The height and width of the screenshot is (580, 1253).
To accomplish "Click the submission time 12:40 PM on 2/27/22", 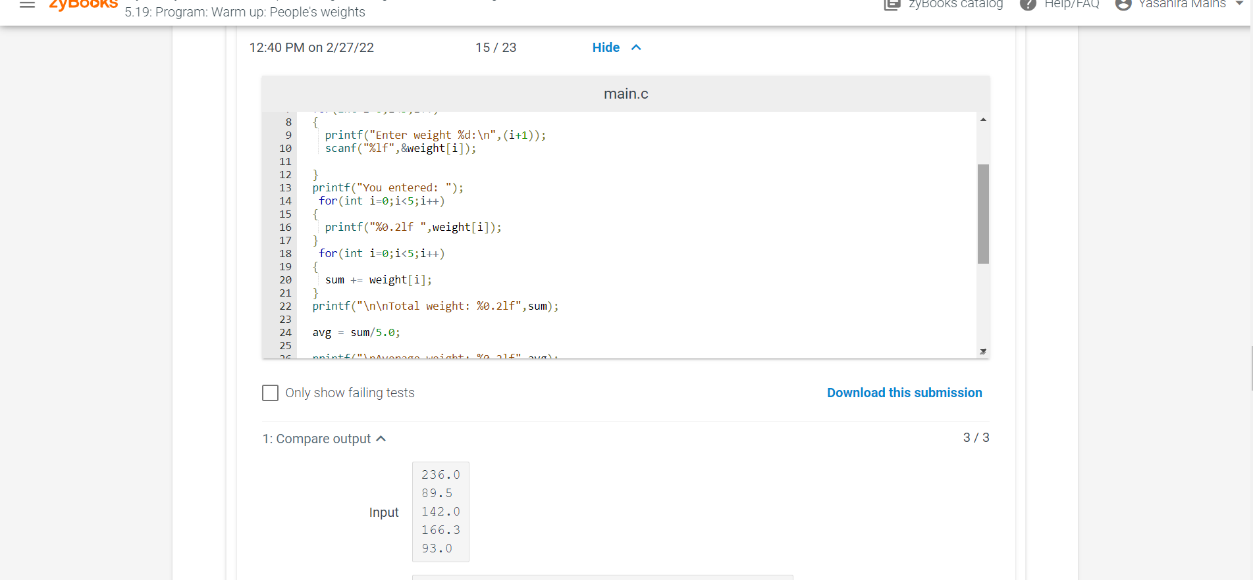I will pos(311,47).
